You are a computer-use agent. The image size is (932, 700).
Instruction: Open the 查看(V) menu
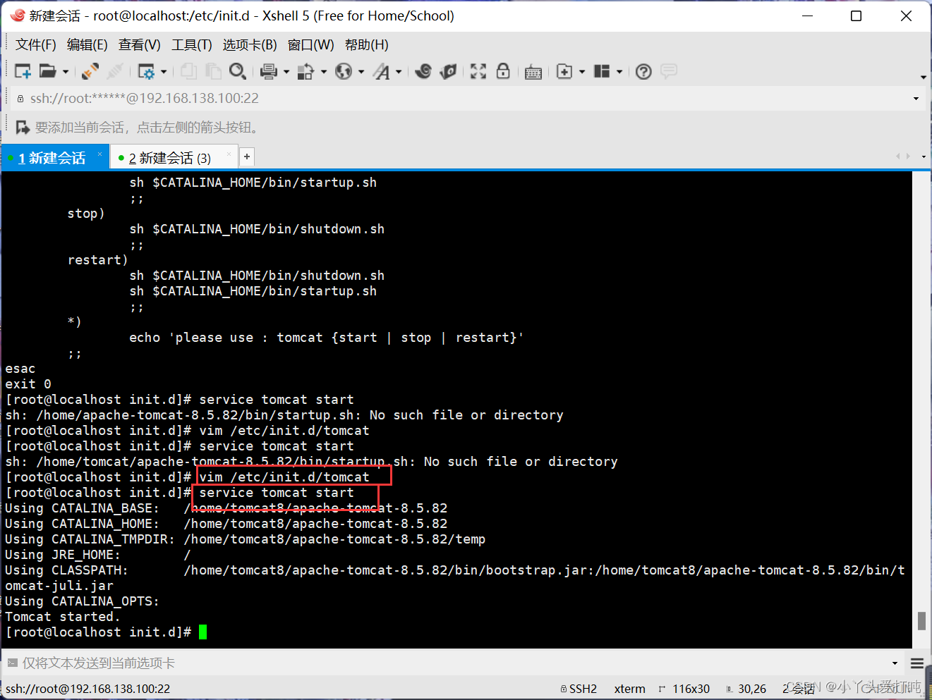140,45
